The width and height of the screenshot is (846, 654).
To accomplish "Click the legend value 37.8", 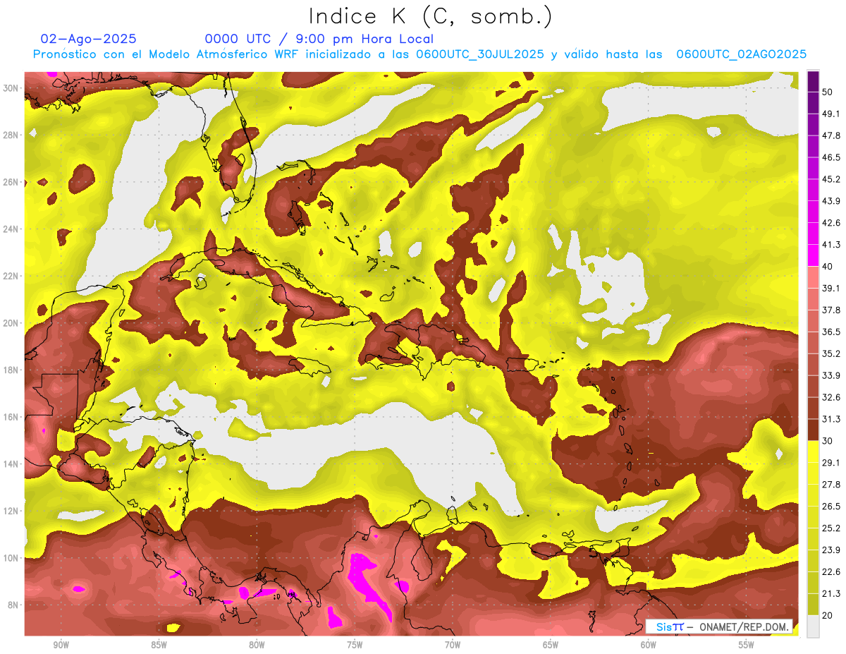I will (831, 310).
